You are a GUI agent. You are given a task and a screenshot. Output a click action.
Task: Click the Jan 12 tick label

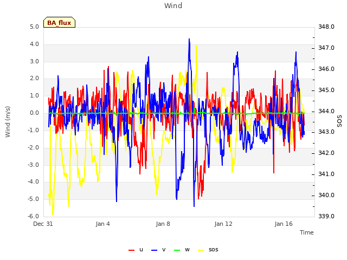coord(223,224)
